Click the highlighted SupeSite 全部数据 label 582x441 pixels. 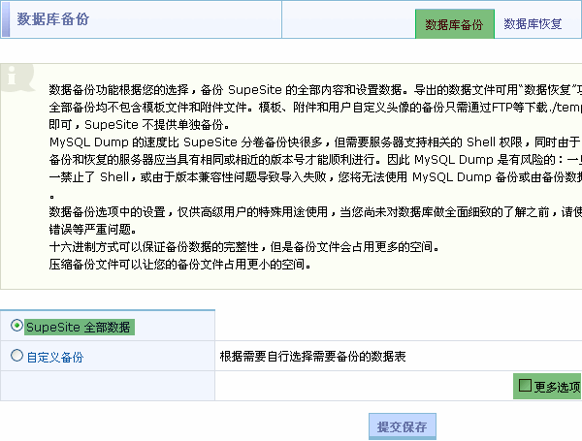pos(78,327)
